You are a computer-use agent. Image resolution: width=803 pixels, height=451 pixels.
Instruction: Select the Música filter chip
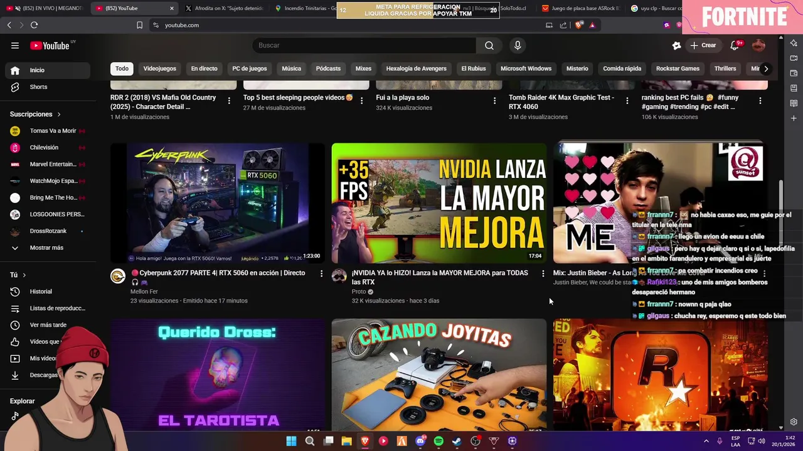[291, 69]
